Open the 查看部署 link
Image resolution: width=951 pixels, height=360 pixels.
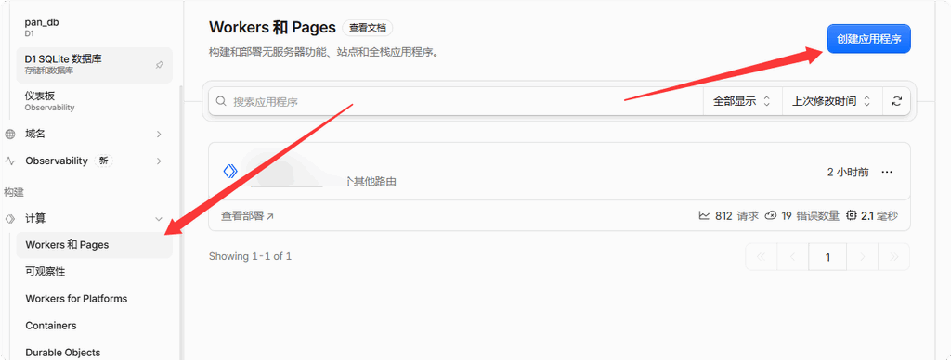(247, 216)
